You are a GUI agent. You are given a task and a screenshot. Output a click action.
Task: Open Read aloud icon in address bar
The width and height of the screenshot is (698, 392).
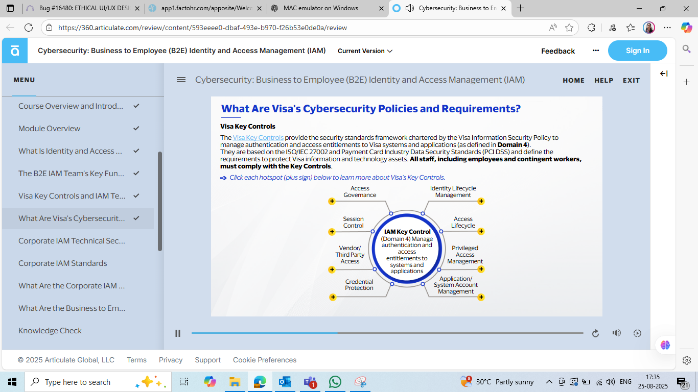tap(553, 28)
